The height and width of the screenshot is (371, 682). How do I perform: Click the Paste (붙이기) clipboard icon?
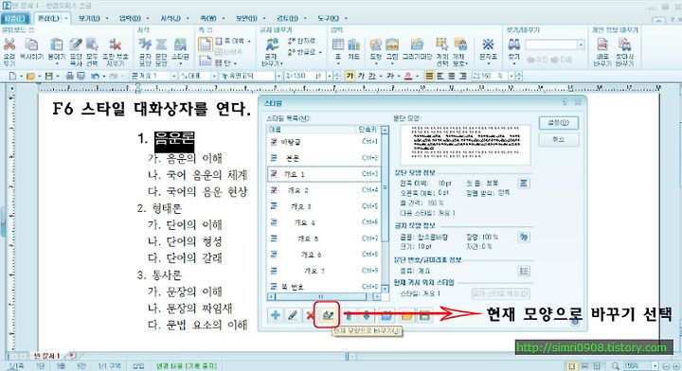tap(56, 44)
